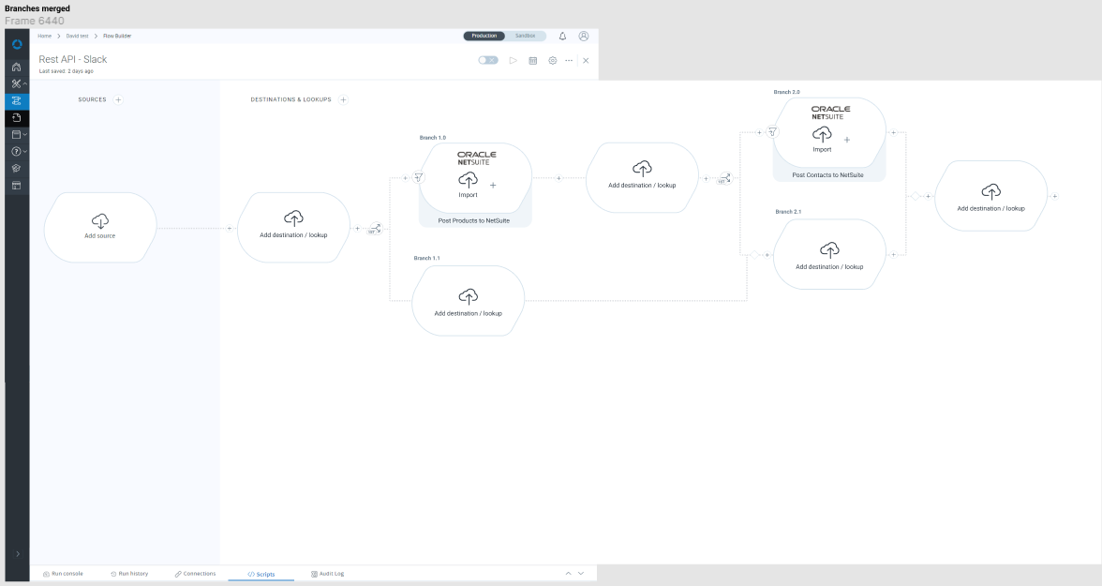
Task: Switch to Sandbox environment
Action: point(526,36)
